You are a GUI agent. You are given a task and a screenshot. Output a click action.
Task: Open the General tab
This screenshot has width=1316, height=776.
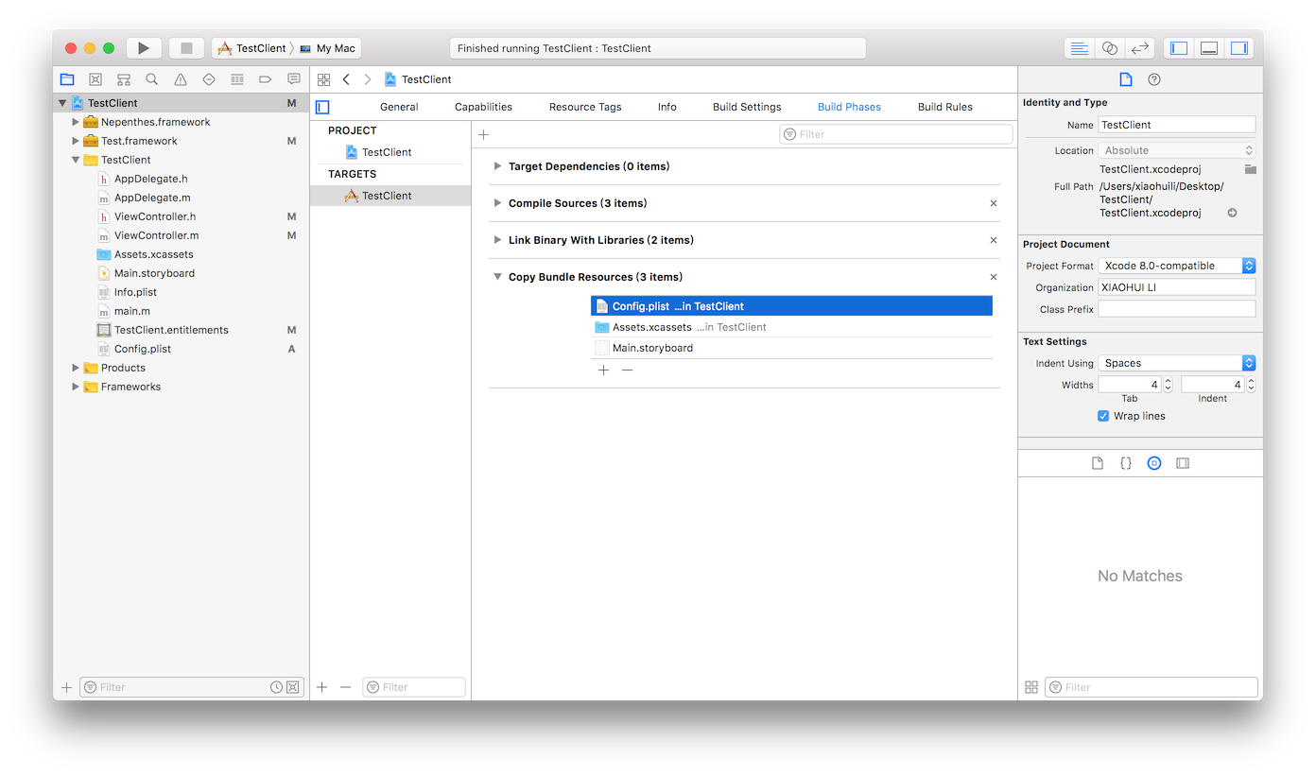coord(399,107)
